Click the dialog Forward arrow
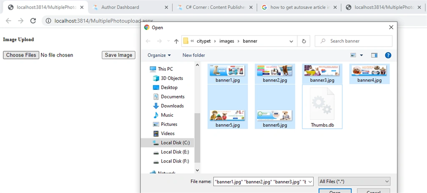The height and width of the screenshot is (193, 427). point(159,41)
